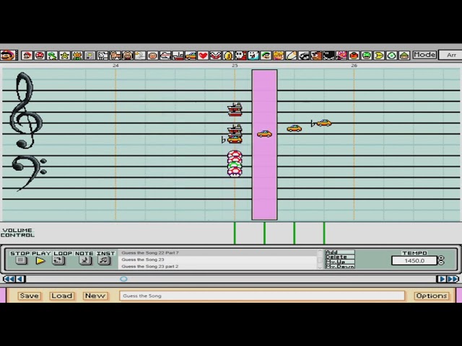Select the Fire Flower instrument

coord(77,56)
